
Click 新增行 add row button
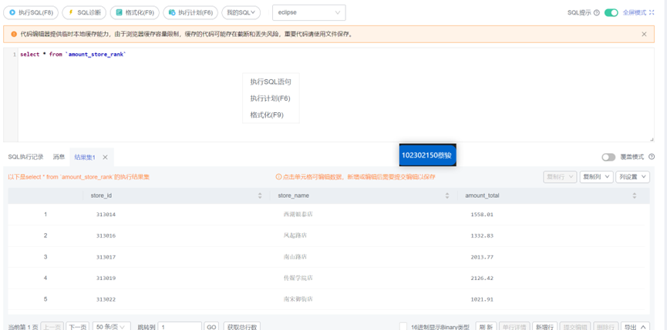click(x=545, y=327)
